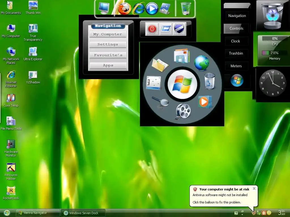Launch Firefox from the top dock
This screenshot has height=217, width=290.
(x=124, y=8)
